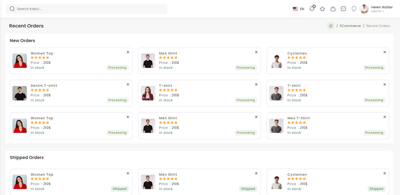This screenshot has width=400, height=195.
Task: Open the Denim T-shirt product thumbnail
Action: tap(20, 93)
